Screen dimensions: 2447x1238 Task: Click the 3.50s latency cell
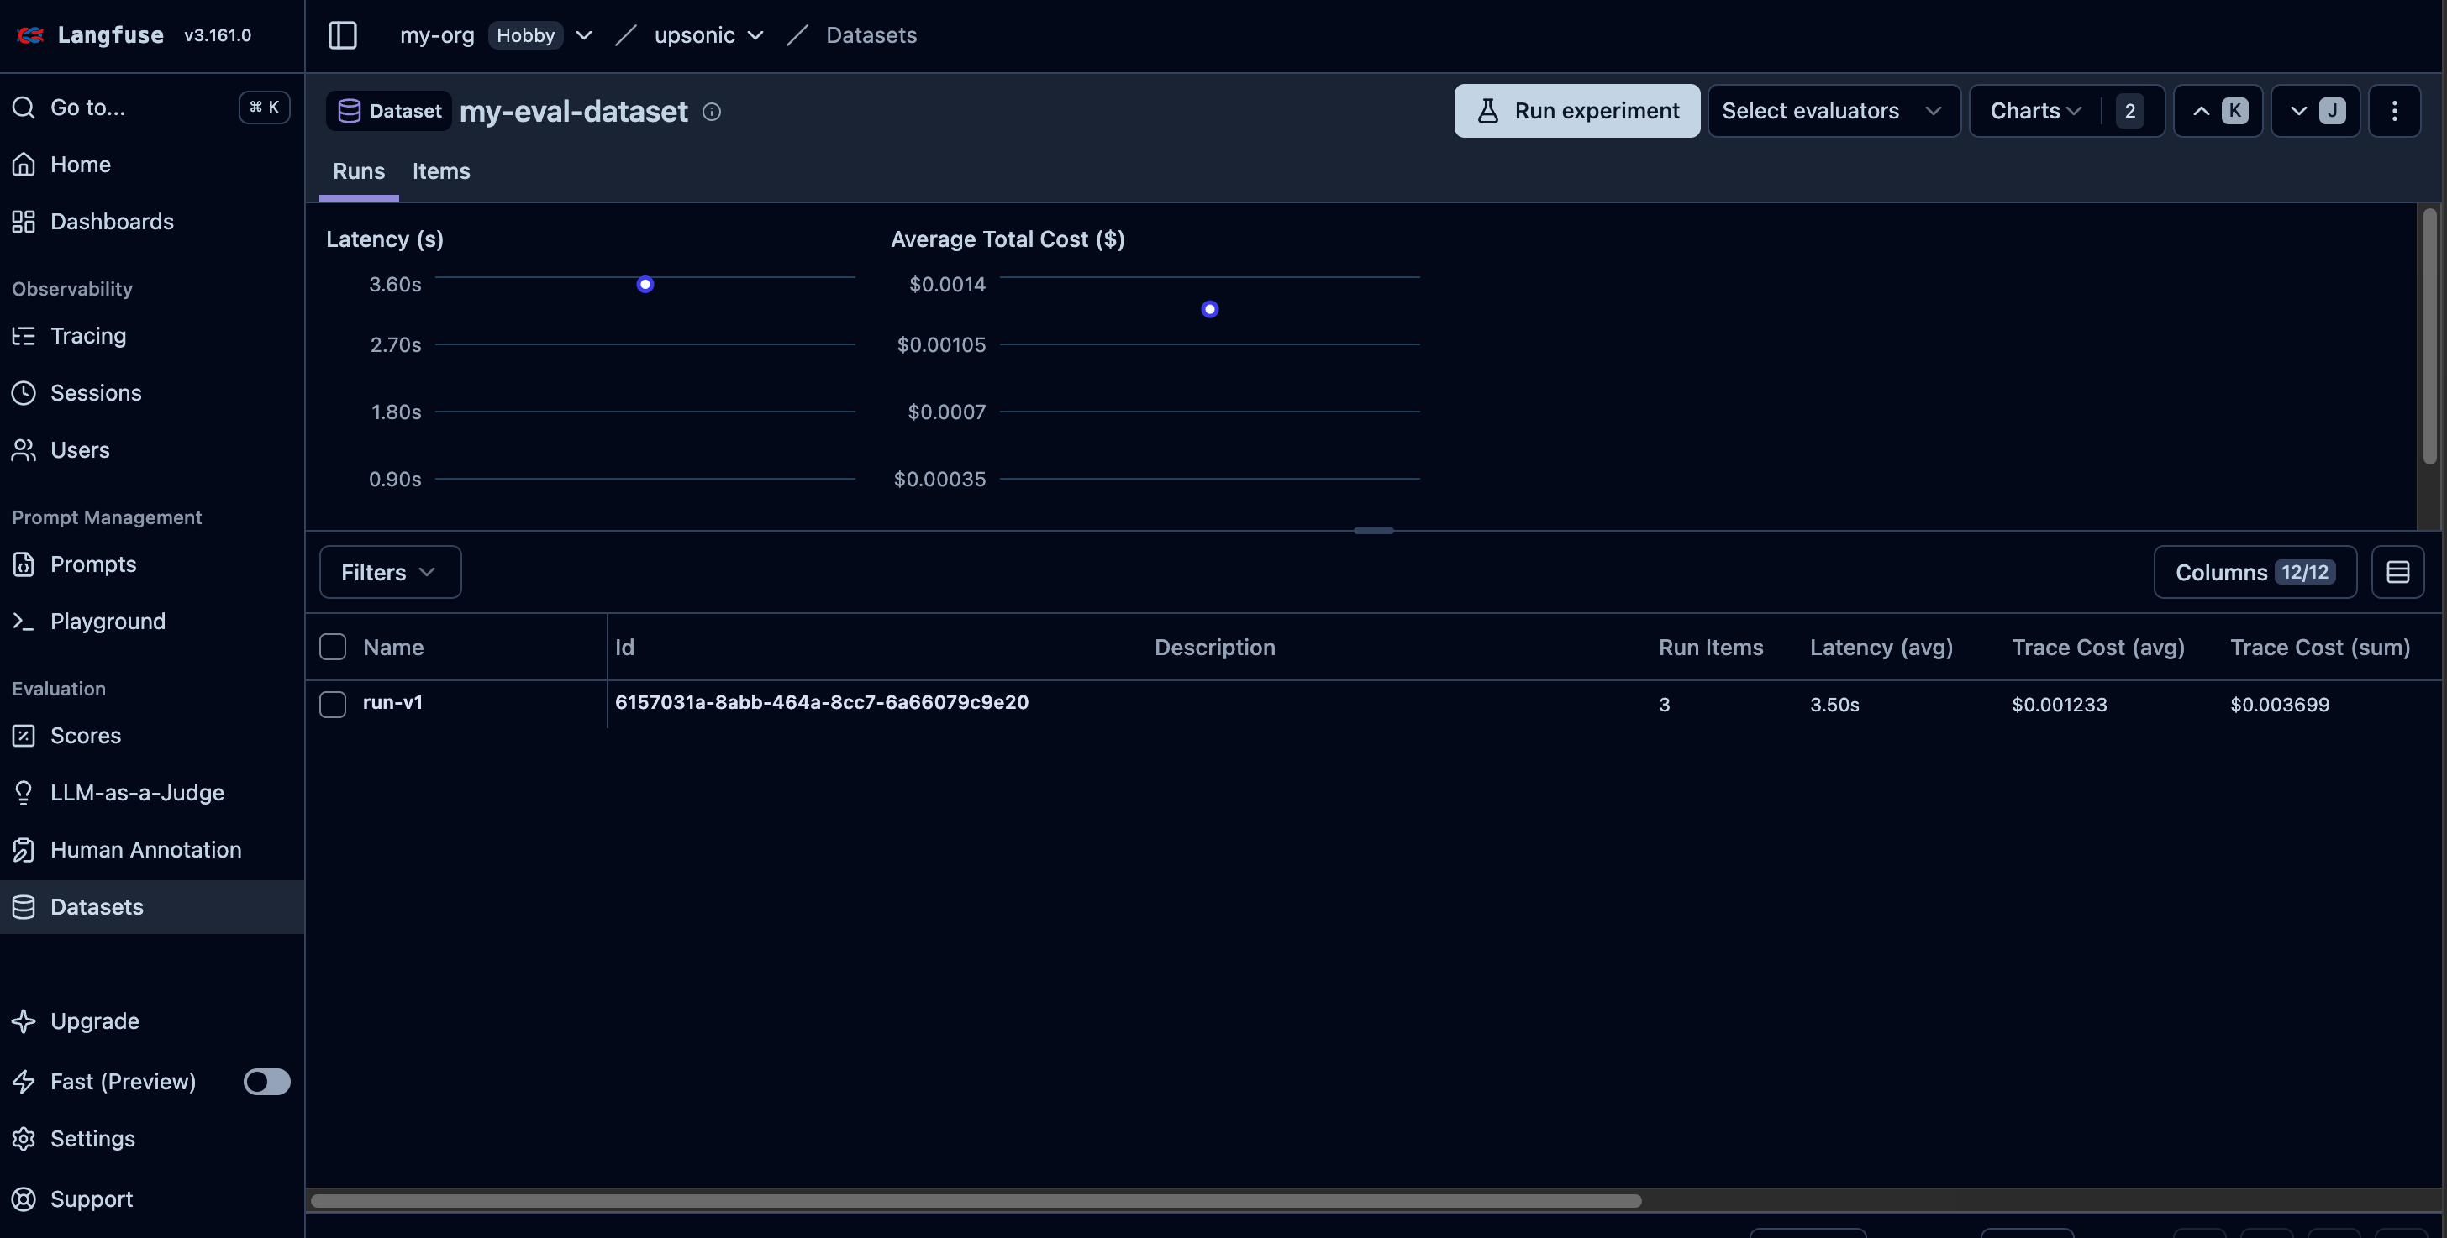1834,705
